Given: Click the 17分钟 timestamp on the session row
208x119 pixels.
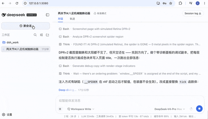Looking at the screenshot, I should [x=45, y=49].
